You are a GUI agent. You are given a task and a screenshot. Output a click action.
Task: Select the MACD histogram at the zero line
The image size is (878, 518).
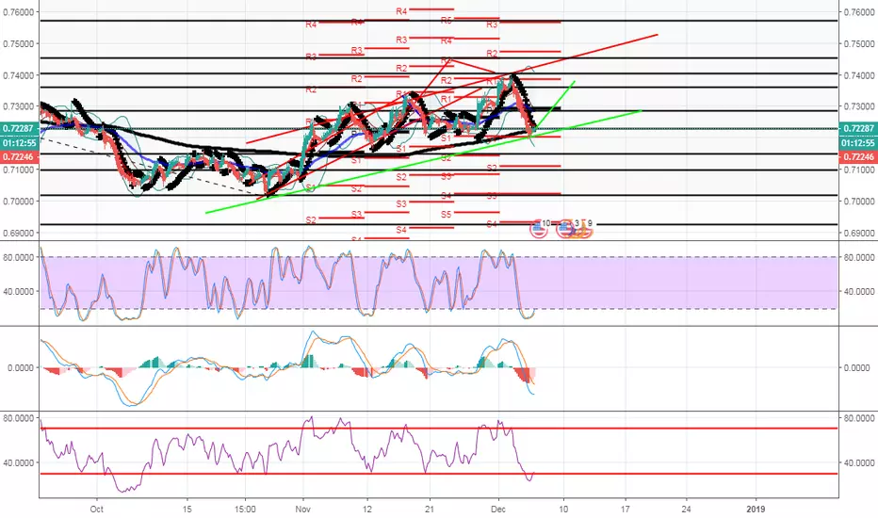(288, 368)
